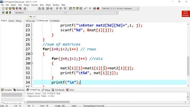
Task: Open the Compile Log bottom tab
Action: pos(33,90)
